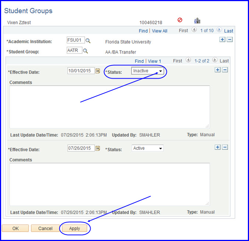Click the red service indicator icon
This screenshot has width=249, height=241.
pos(180,20)
